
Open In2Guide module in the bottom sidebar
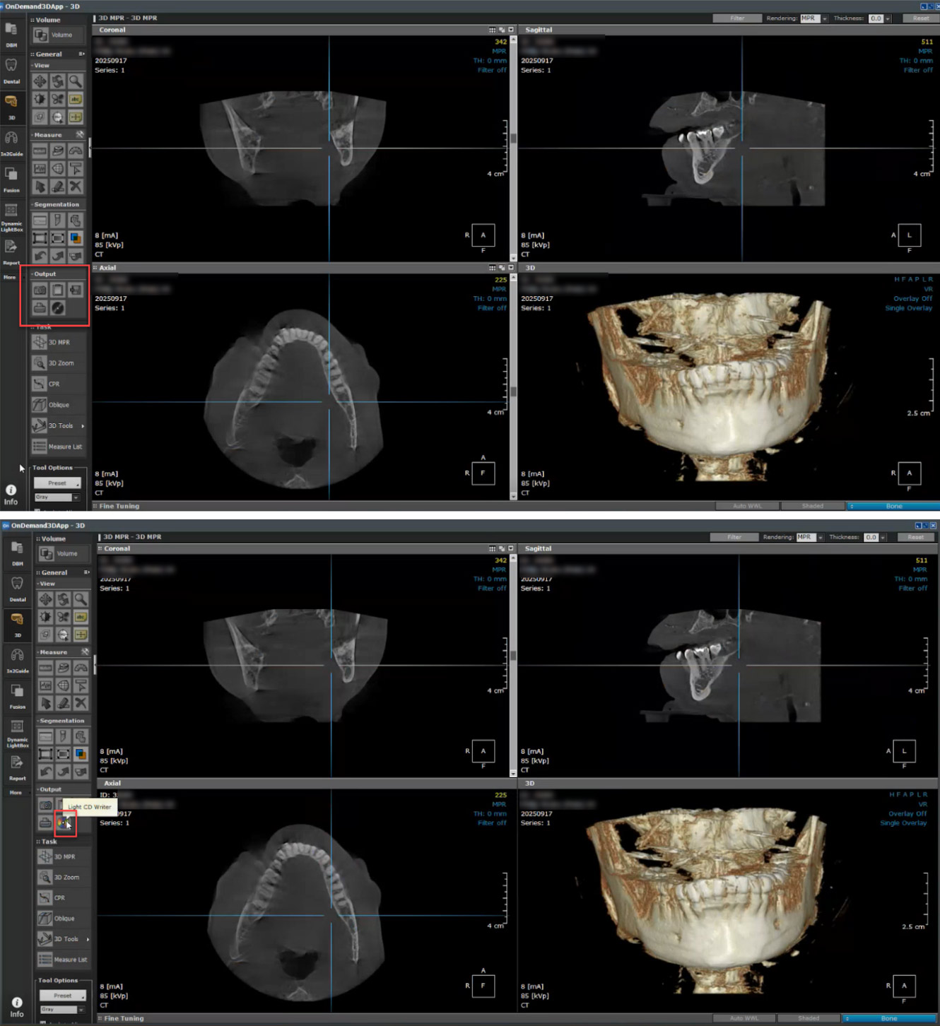[17, 659]
